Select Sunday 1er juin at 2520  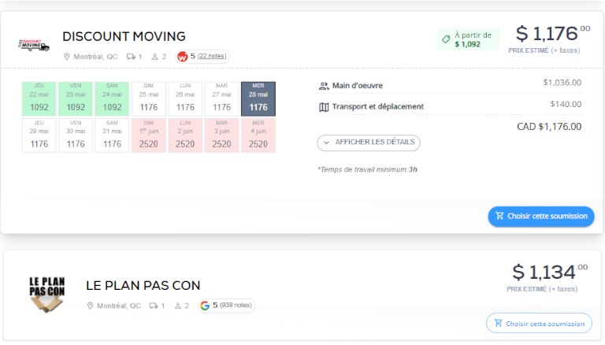coord(149,135)
